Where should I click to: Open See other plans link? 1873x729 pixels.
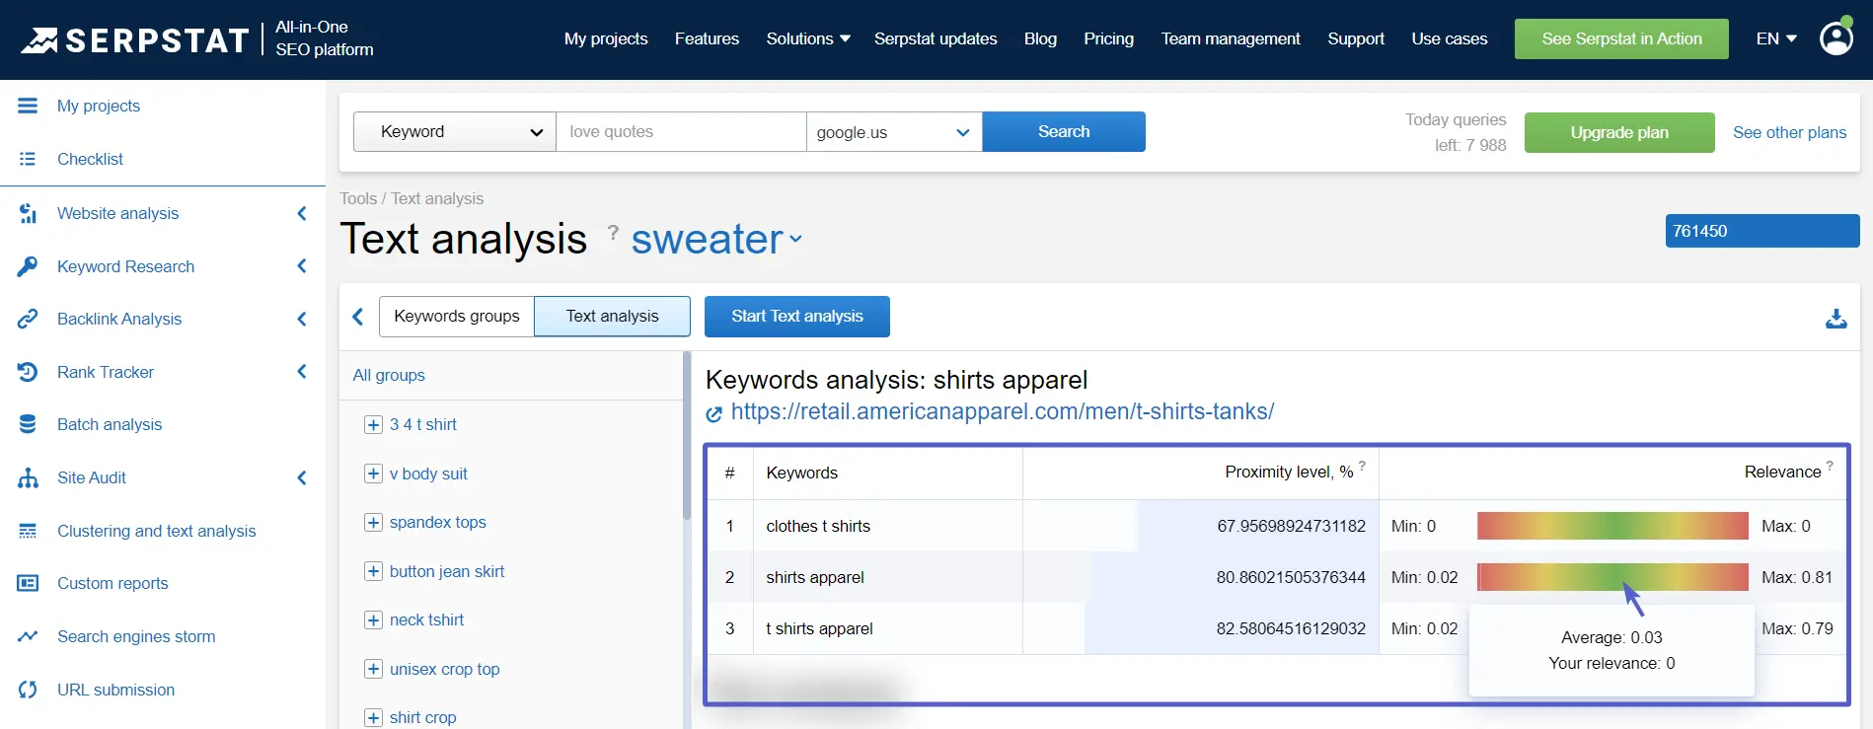(1789, 132)
